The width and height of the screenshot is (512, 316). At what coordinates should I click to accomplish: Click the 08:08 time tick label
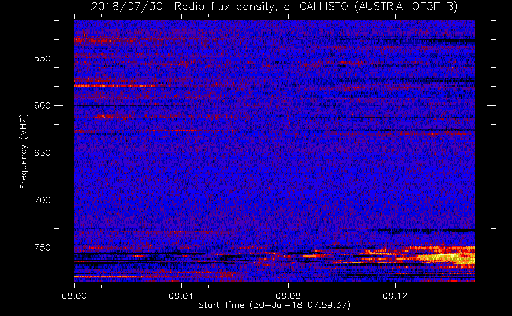pyautogui.click(x=288, y=296)
